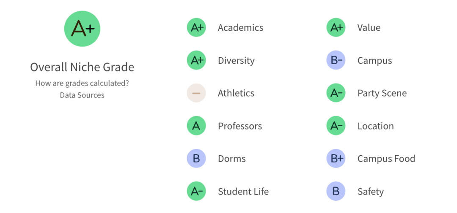The height and width of the screenshot is (213, 457).
Task: Click the large Overall Niche Grade A+ badge
Action: pos(82,29)
